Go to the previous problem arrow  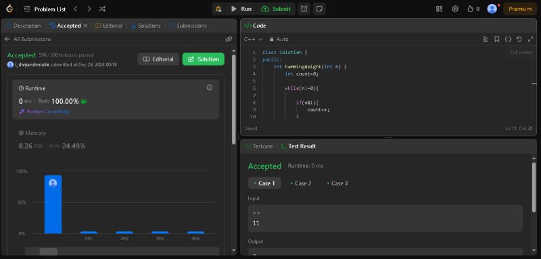coord(76,9)
